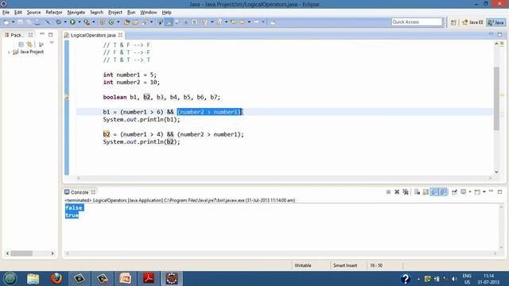Click the Last Edit Location icon
The image size is (509, 286).
pyautogui.click(x=233, y=22)
